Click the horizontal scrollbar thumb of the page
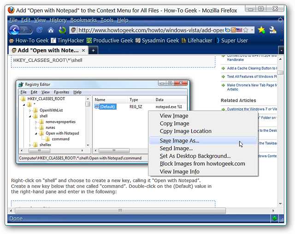The height and width of the screenshot is (234, 295). [x=120, y=211]
